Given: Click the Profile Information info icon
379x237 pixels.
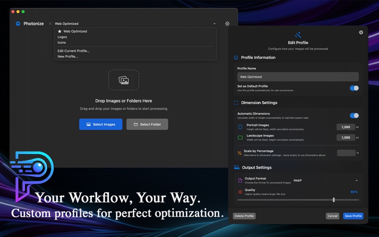Looking at the screenshot, I should click(236, 57).
